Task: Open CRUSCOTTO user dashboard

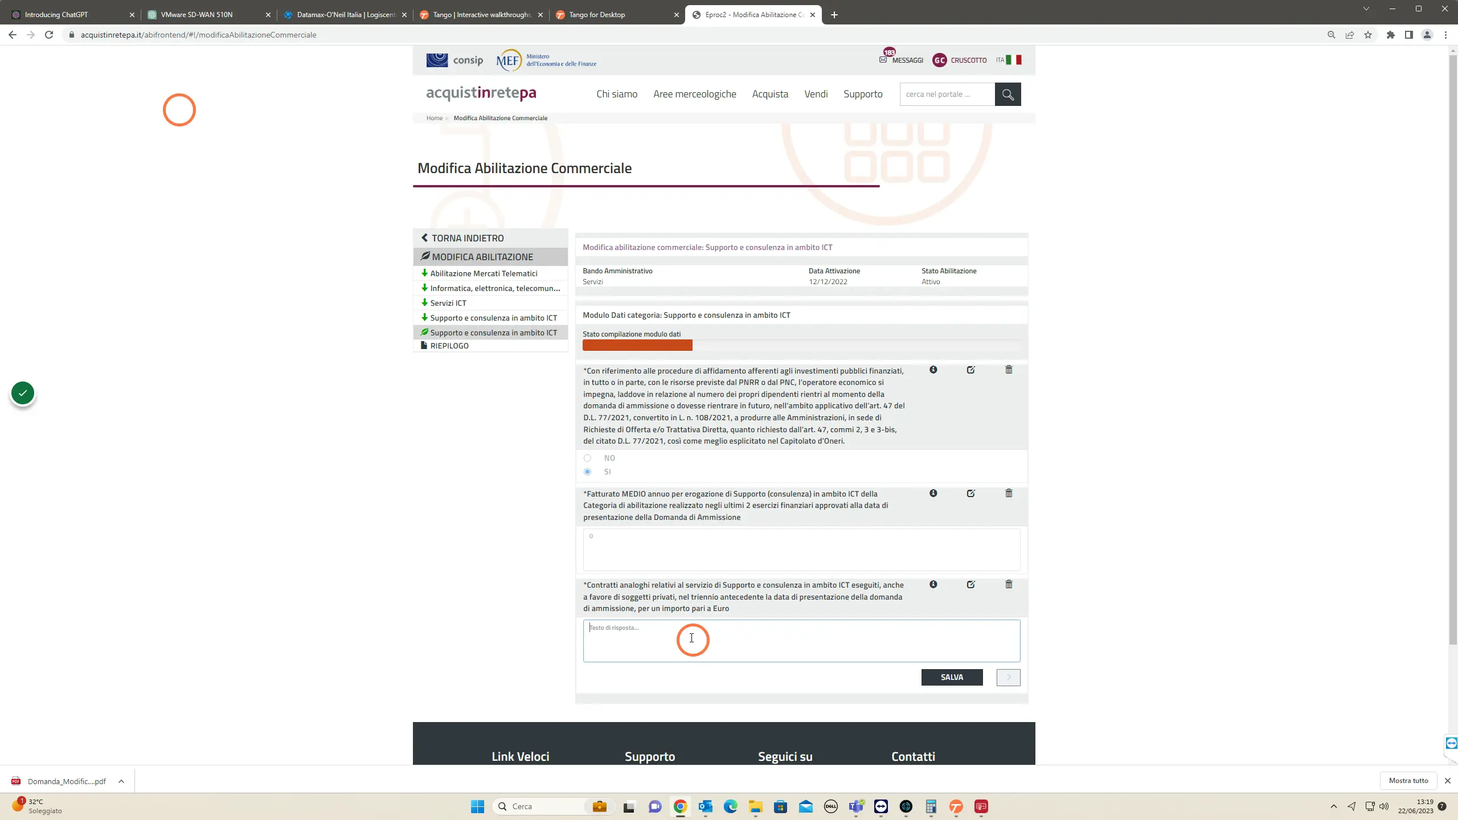Action: click(960, 60)
